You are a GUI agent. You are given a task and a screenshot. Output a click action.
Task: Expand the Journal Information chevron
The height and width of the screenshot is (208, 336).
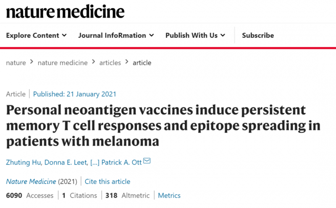152,35
